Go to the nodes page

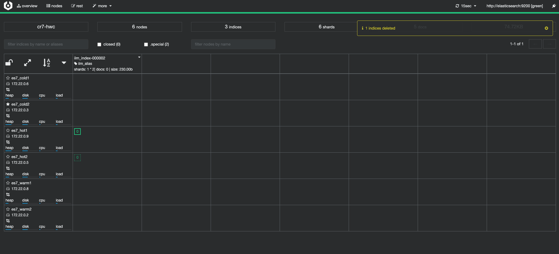pyautogui.click(x=54, y=6)
